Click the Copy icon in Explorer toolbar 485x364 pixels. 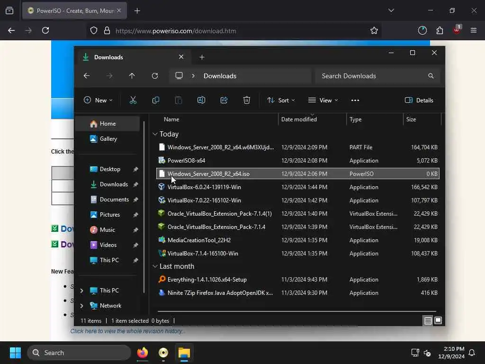pos(155,100)
